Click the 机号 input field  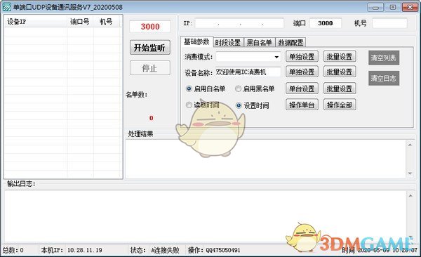click(389, 23)
